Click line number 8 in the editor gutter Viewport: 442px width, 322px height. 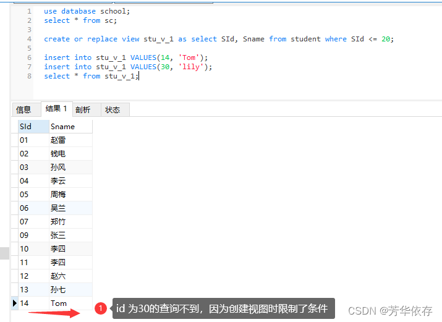pos(29,76)
